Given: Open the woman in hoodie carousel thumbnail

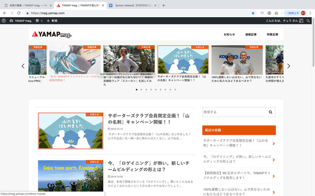Looking at the screenshot, I should (x=129, y=60).
